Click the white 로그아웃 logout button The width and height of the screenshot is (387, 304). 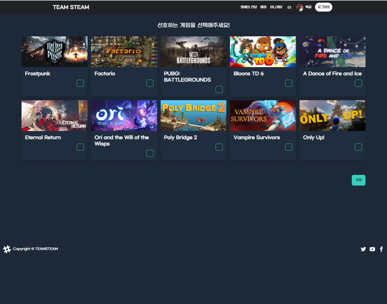(x=324, y=7)
